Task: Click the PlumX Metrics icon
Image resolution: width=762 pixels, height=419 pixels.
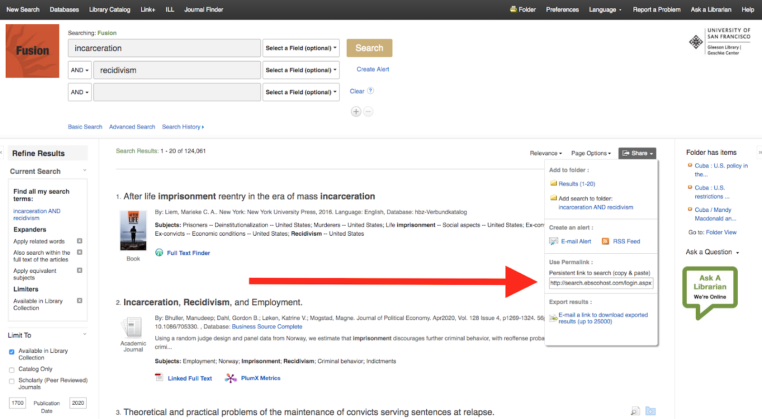Action: pyautogui.click(x=231, y=378)
